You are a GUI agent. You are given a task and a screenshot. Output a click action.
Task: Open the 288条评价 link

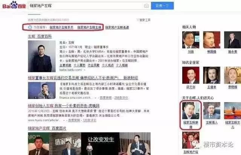[121, 98]
